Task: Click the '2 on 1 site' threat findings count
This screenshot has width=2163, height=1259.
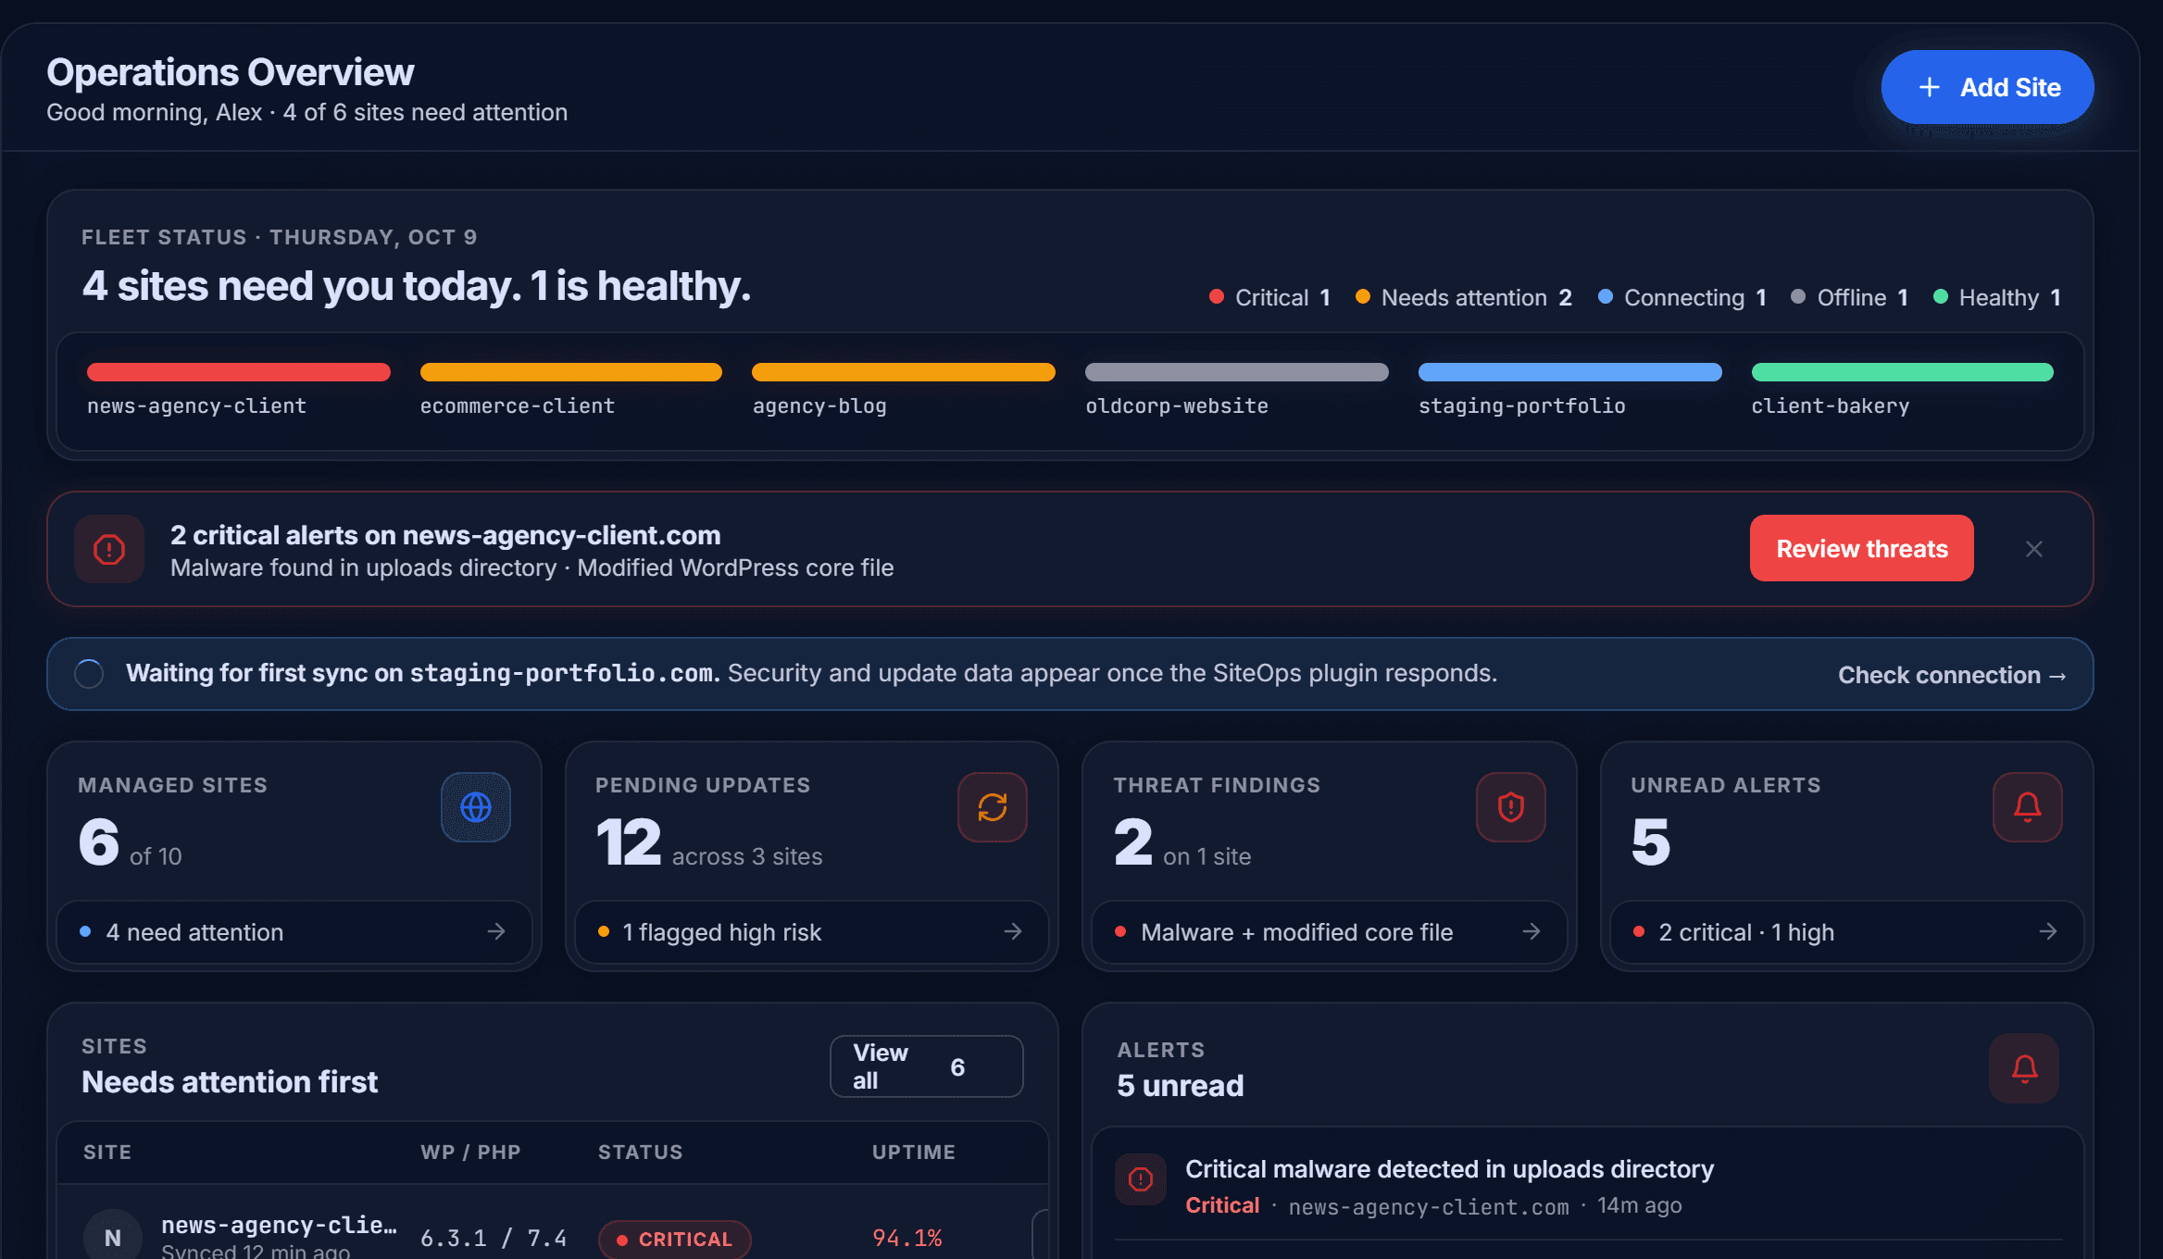Action: (1182, 842)
